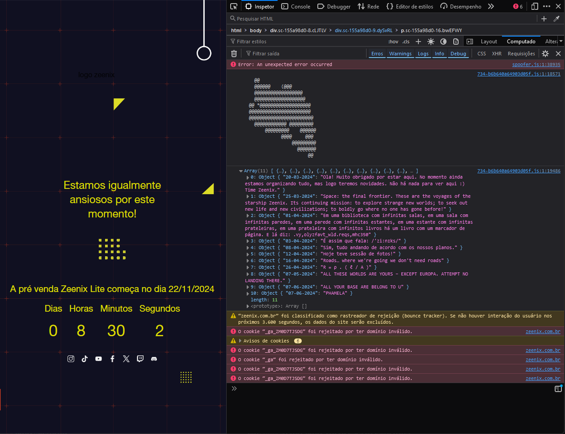The image size is (565, 434).
Task: Open the Discord social link
Action: (x=154, y=359)
